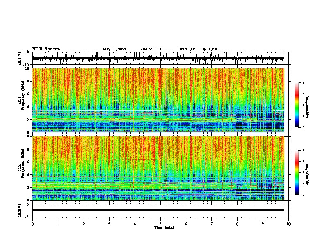The image size is (325, 251).
Task: Click the ch.1 color scale bar
Action: pos(297,105)
